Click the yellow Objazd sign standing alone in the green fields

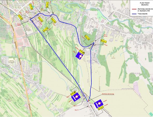click(46, 30)
